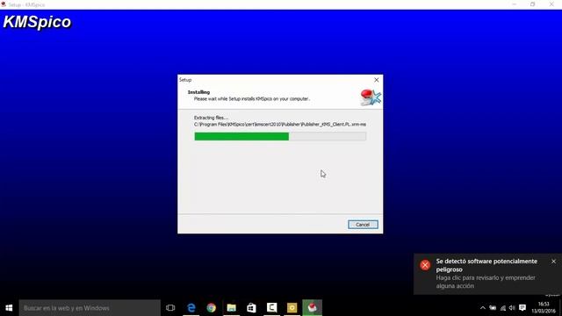Close the Setup dialog with the X

click(x=377, y=80)
